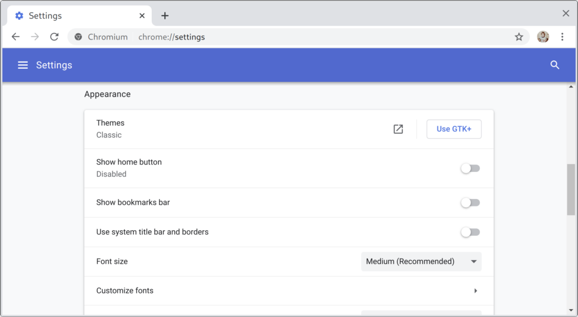This screenshot has width=578, height=317.
Task: Open the user profile avatar
Action: pos(543,37)
